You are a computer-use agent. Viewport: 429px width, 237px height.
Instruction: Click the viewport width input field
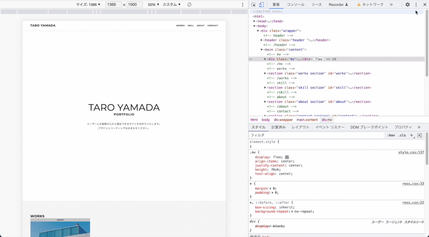[x=113, y=5]
